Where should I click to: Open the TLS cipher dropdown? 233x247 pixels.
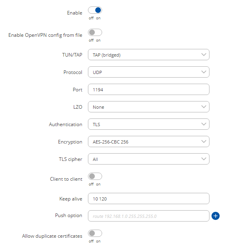[x=149, y=159]
